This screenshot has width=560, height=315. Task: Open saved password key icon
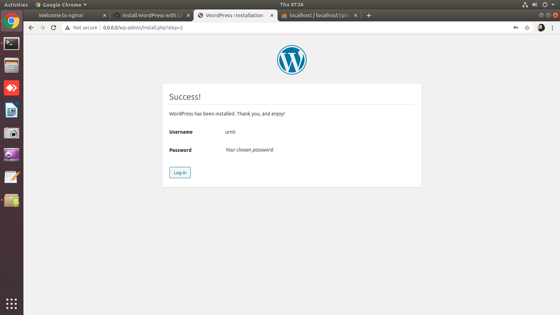pyautogui.click(x=516, y=28)
